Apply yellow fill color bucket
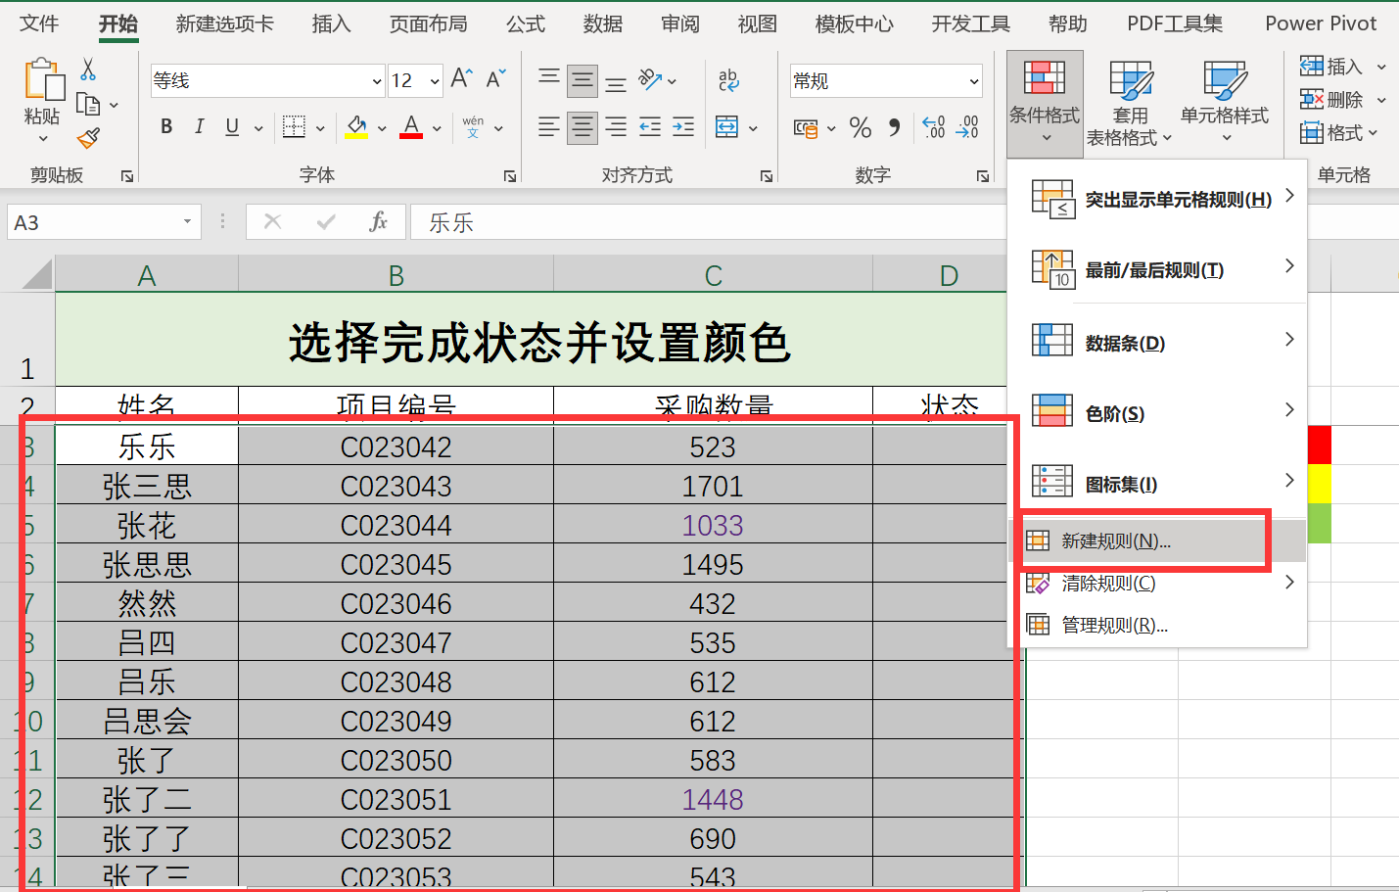The height and width of the screenshot is (892, 1399). pyautogui.click(x=356, y=127)
